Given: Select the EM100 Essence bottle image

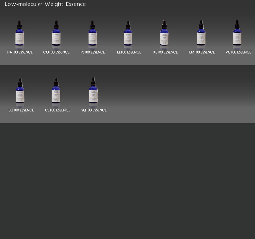Looking at the screenshot, I should coord(201,34).
